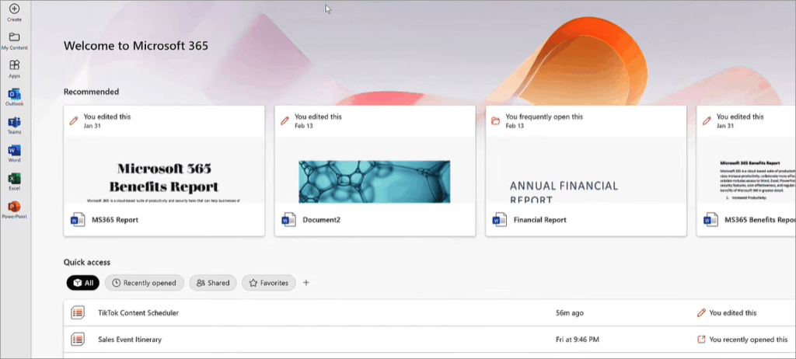Click the Recommended heading
Screen dimensions: 796x359
(92, 92)
